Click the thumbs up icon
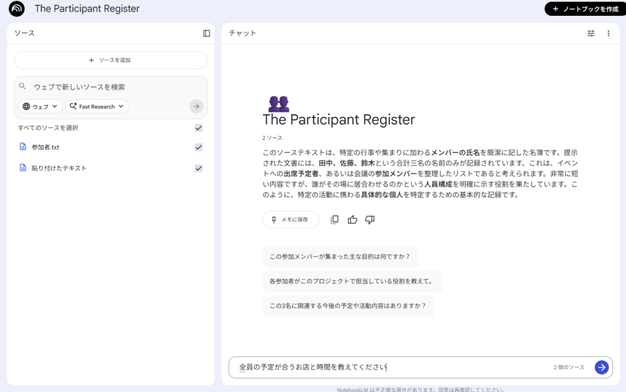626x392 pixels. pyautogui.click(x=352, y=220)
